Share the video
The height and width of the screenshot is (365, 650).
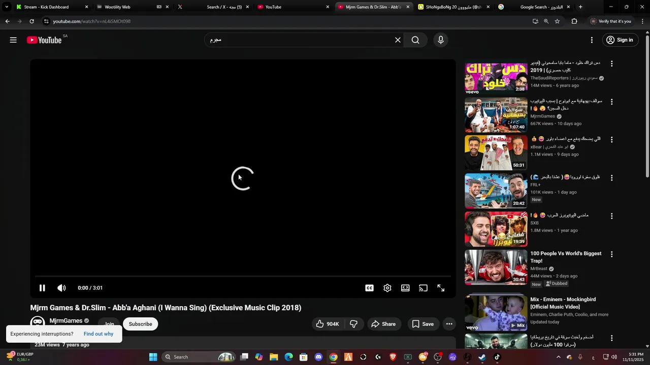tap(383, 324)
